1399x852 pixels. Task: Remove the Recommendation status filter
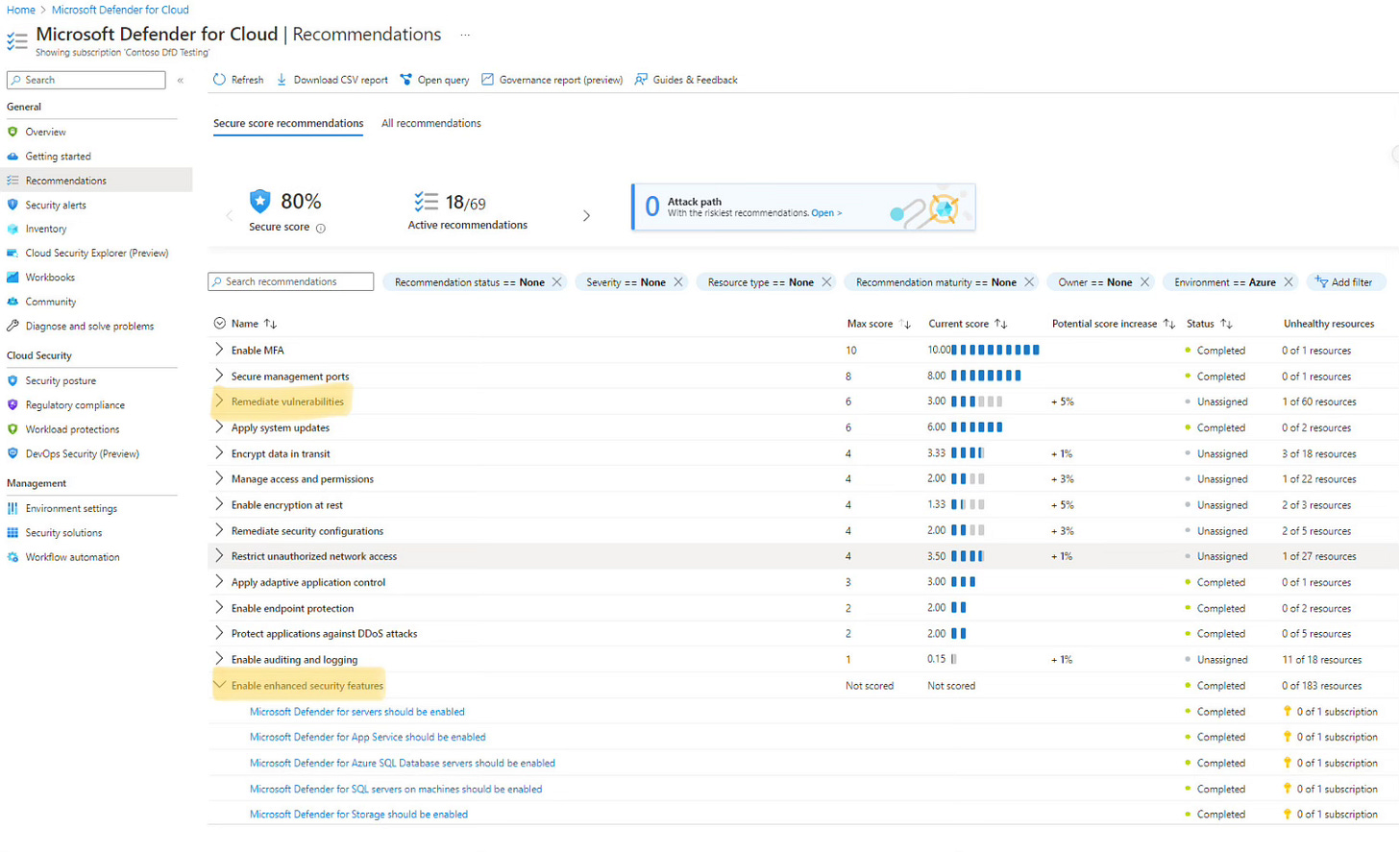pyautogui.click(x=556, y=281)
